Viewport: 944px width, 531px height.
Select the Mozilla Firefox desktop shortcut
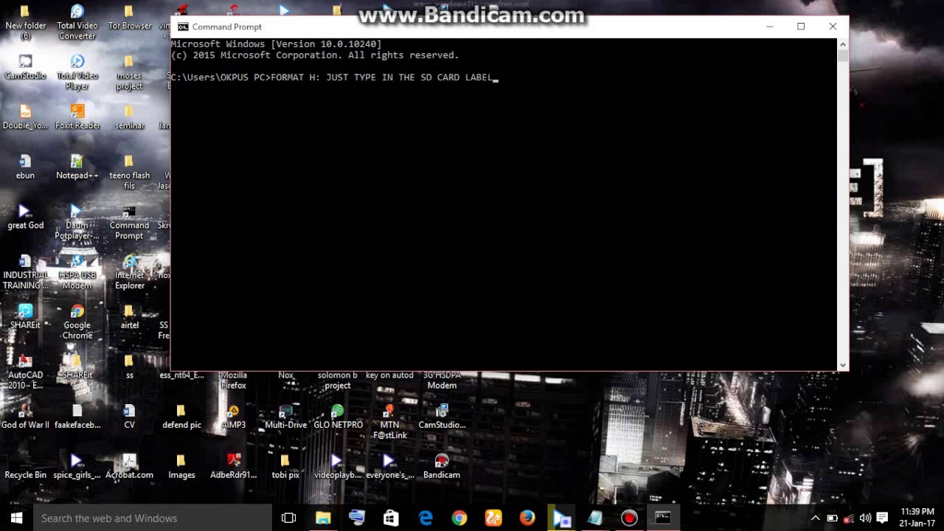coord(234,380)
